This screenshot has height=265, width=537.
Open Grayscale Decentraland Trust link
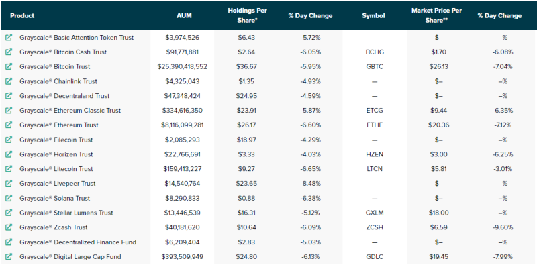(x=64, y=96)
